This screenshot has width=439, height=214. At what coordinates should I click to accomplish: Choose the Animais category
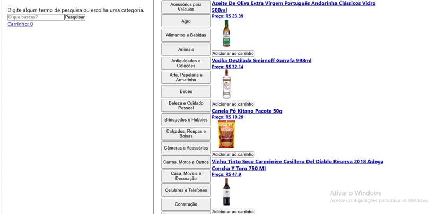pyautogui.click(x=186, y=49)
